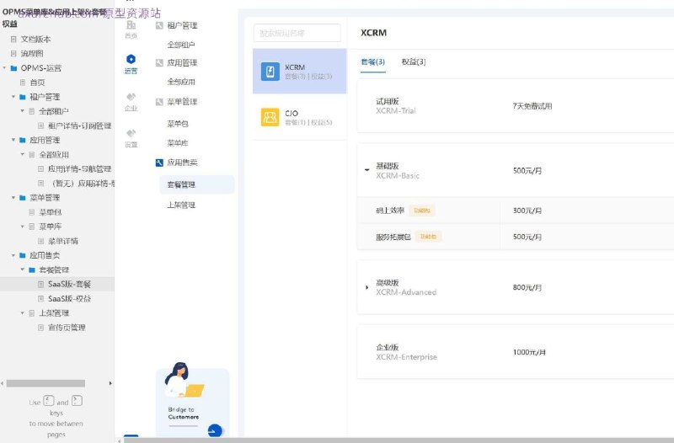Click the 800元/月 price value

(x=527, y=287)
